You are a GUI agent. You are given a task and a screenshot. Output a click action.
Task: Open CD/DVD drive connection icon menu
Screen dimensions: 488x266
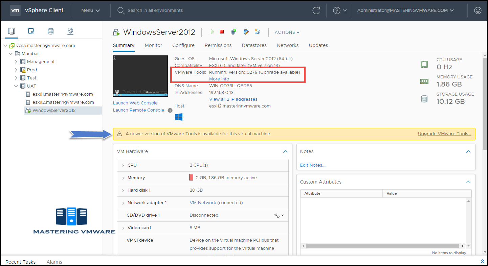279,215
